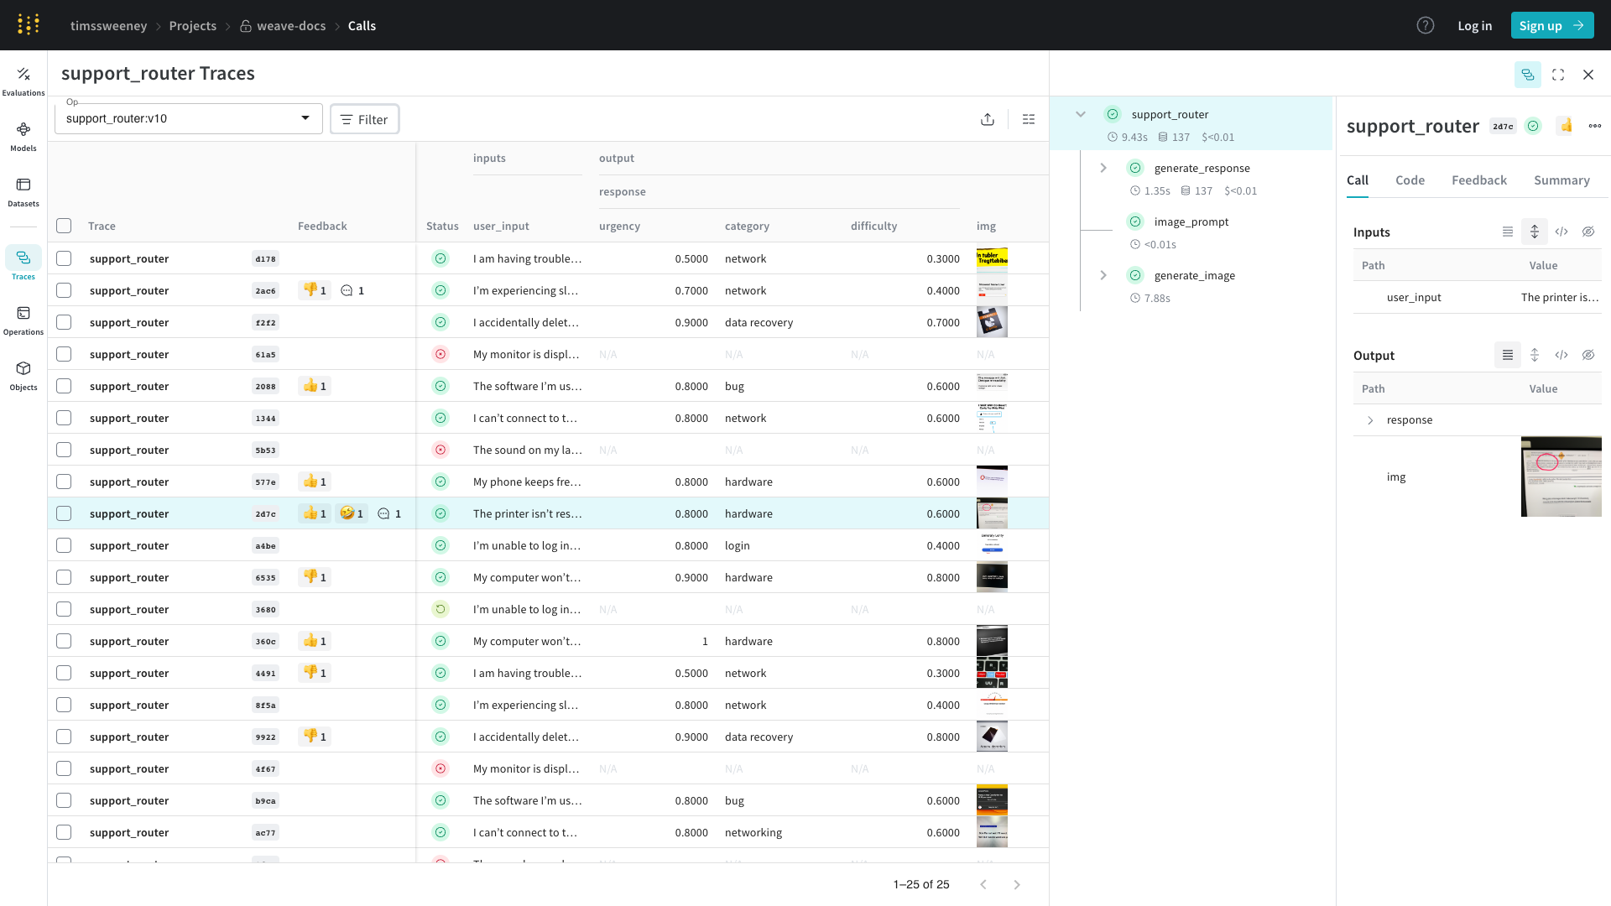Click the Sign up button
1611x906 pixels.
[1551, 25]
